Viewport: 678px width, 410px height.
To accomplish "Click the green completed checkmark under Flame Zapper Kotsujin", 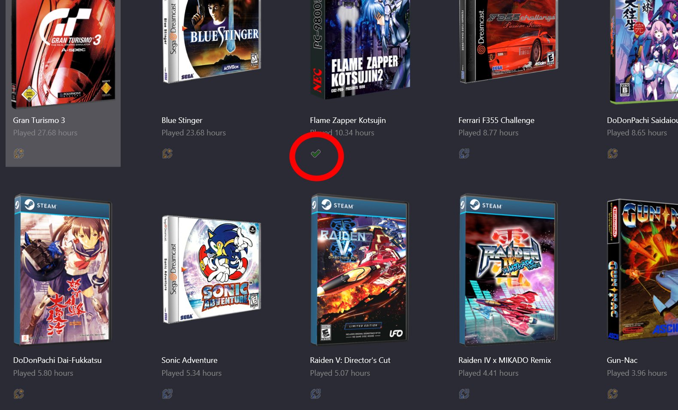I will pyautogui.click(x=316, y=153).
